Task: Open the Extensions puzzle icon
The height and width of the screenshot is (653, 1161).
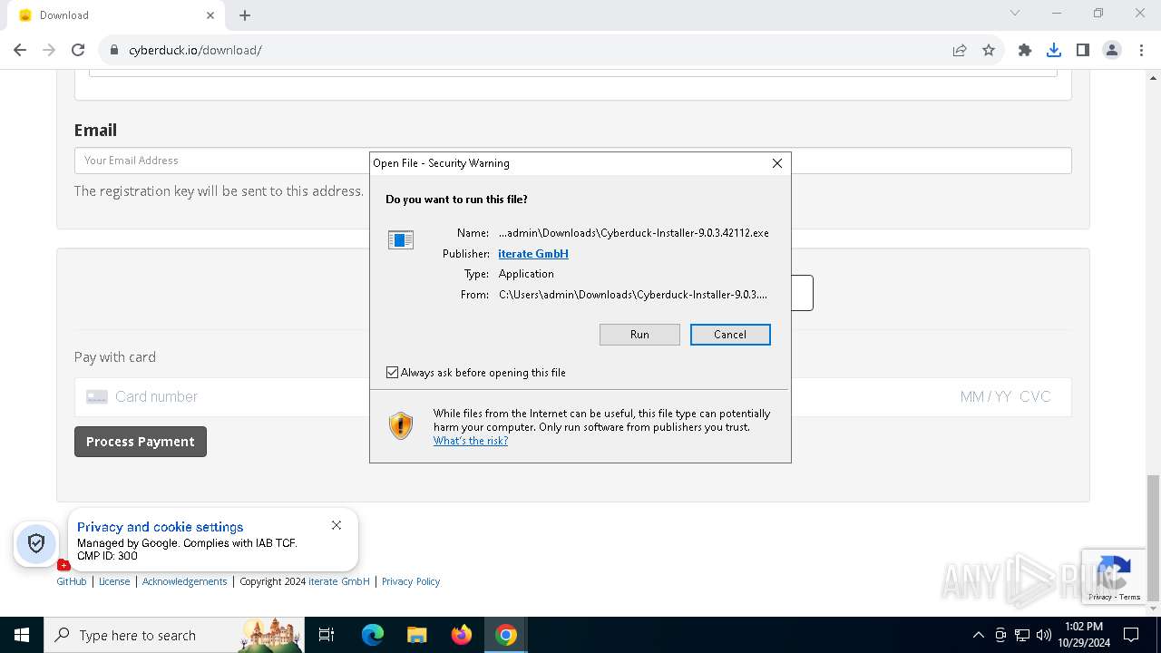Action: coord(1025,50)
